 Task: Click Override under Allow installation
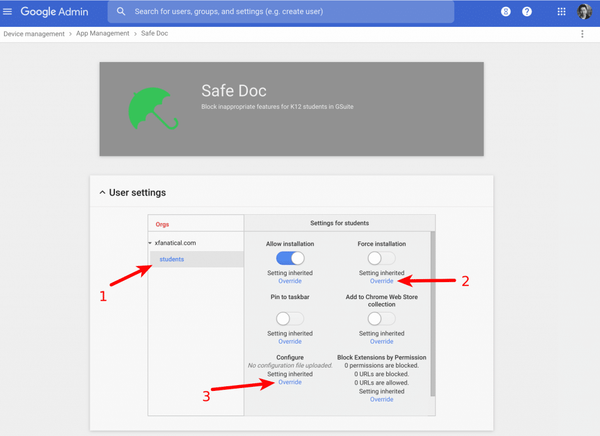[290, 281]
